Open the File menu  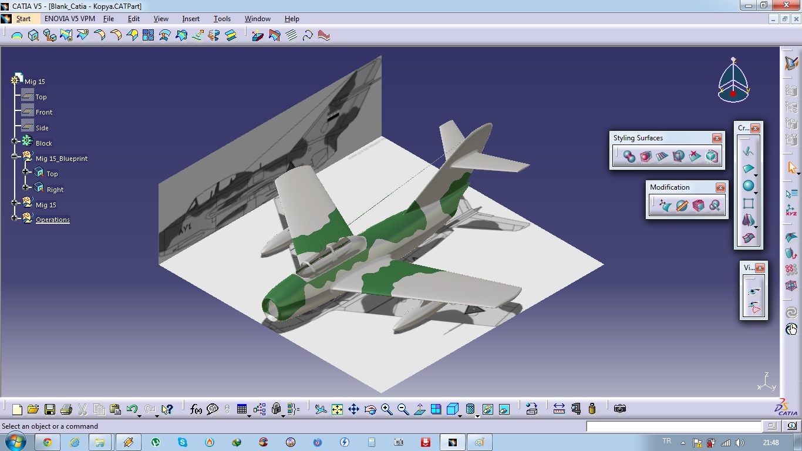point(109,19)
